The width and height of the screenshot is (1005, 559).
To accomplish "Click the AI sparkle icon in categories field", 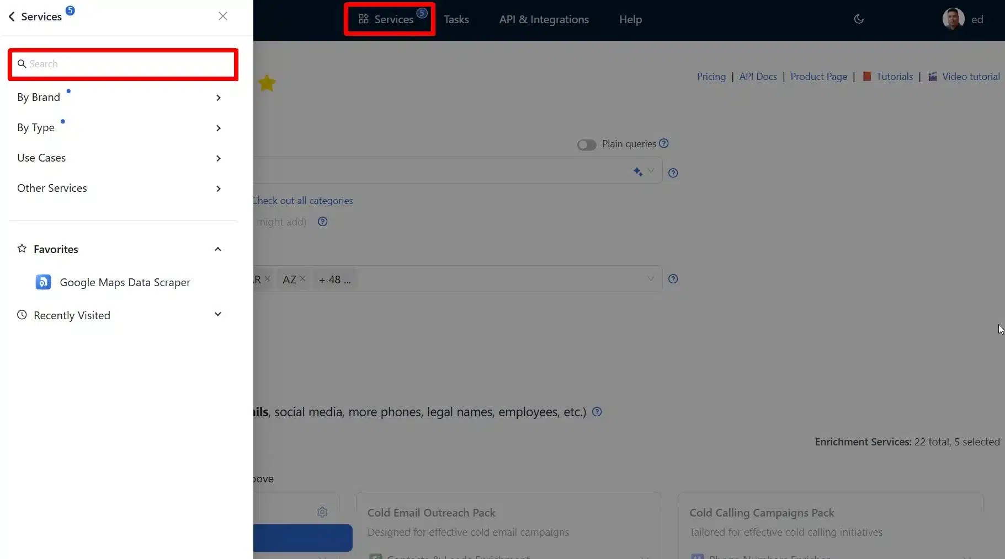I will [x=637, y=171].
